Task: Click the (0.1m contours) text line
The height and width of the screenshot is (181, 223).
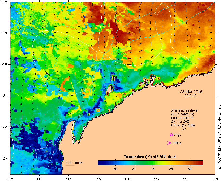Action: pyautogui.click(x=183, y=114)
